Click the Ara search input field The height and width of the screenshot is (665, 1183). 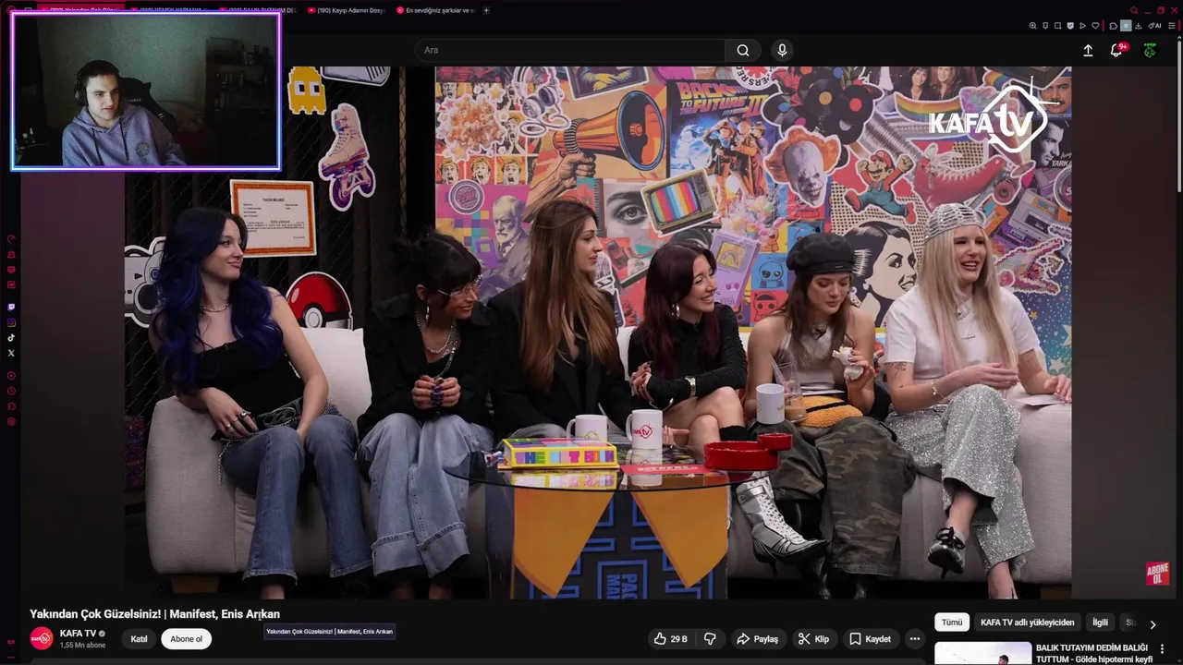coord(570,51)
